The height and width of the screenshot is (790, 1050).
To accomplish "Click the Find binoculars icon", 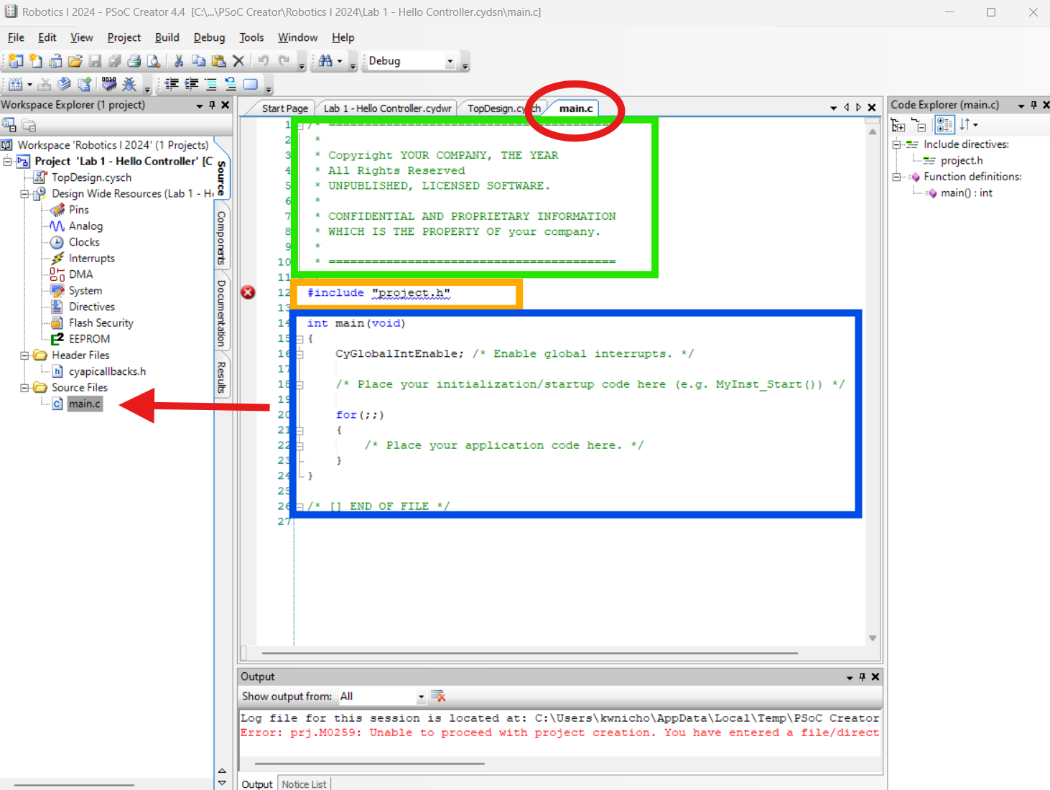I will 325,61.
